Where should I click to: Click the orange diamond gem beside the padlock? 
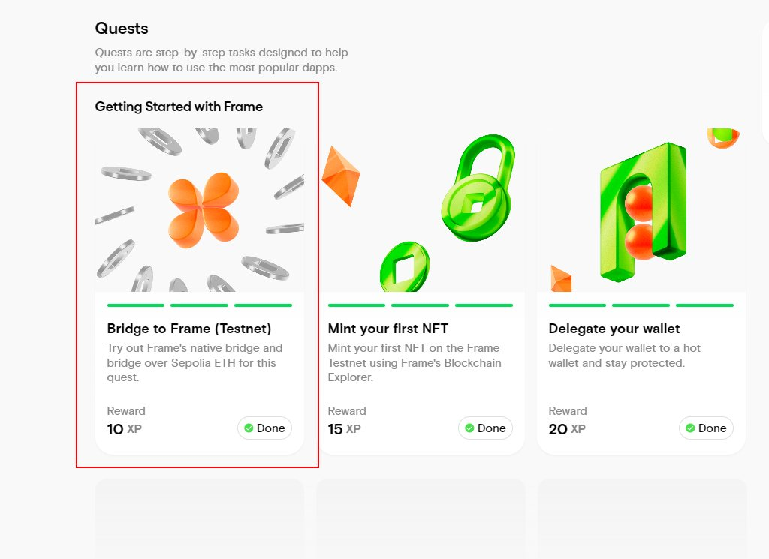click(341, 175)
